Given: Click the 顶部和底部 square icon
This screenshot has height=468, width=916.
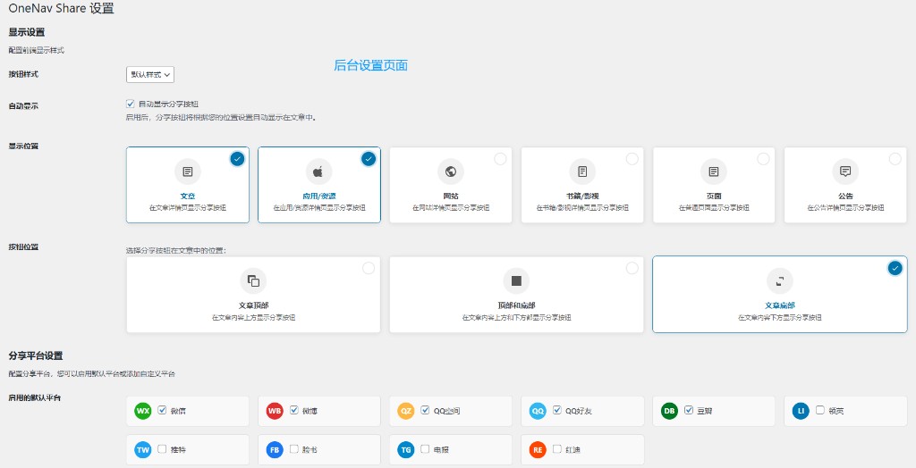Looking at the screenshot, I should click(x=516, y=281).
